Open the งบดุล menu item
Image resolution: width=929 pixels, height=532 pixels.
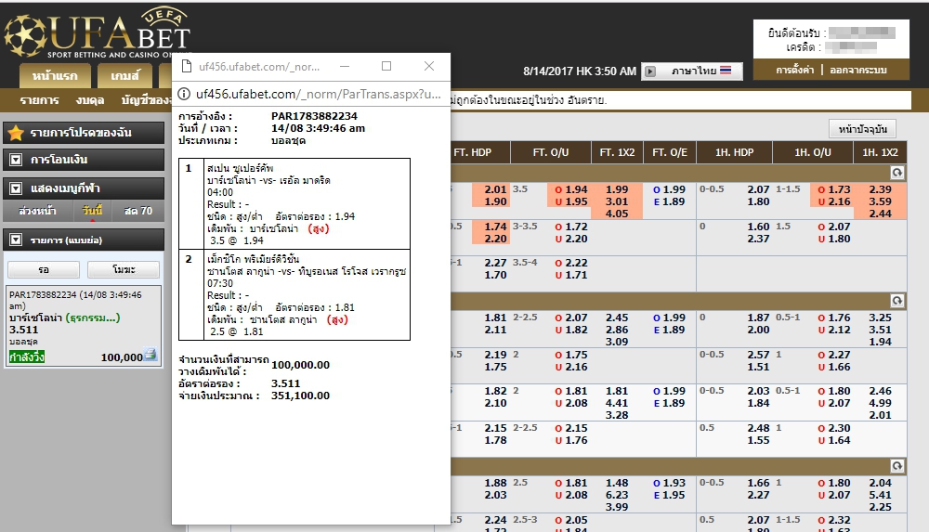(90, 100)
